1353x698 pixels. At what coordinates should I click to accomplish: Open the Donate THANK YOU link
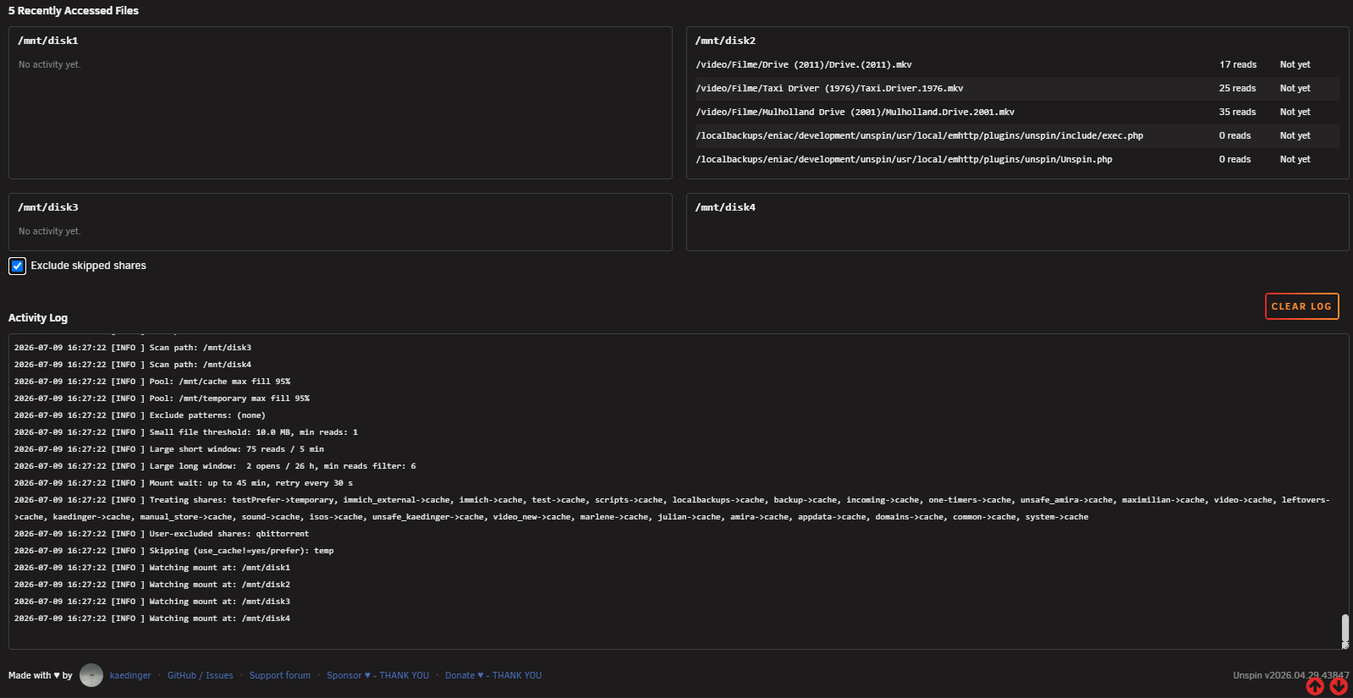tap(493, 675)
